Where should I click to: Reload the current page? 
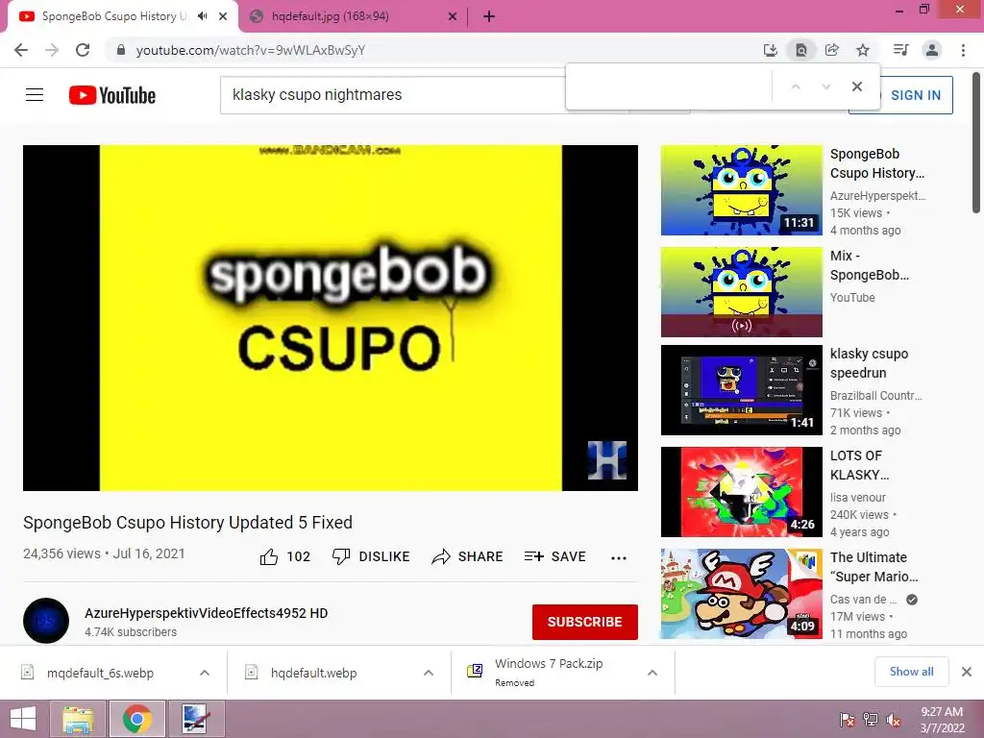pos(83,50)
